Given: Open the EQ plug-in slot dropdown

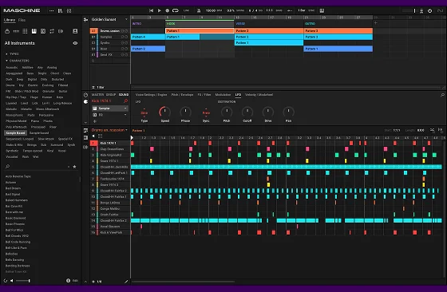Looking at the screenshot, I should coord(125,115).
